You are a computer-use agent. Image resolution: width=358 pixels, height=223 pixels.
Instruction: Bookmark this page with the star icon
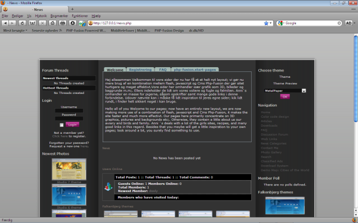click(266, 23)
